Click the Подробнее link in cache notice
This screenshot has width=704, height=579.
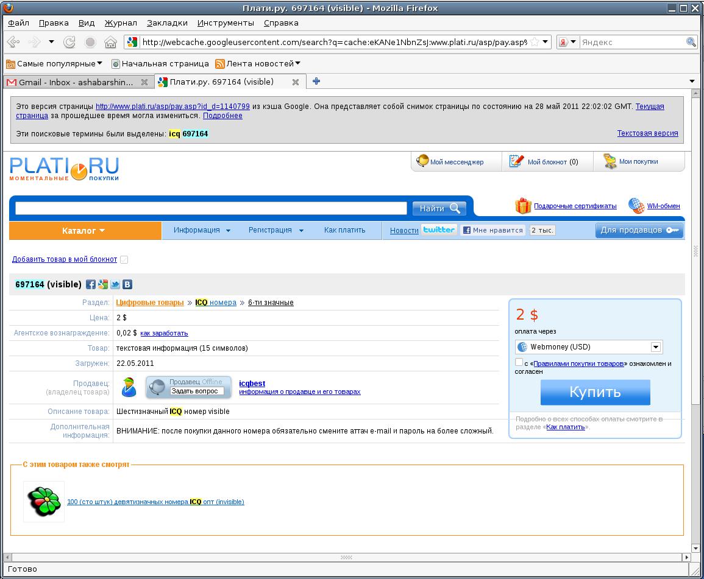click(x=222, y=116)
